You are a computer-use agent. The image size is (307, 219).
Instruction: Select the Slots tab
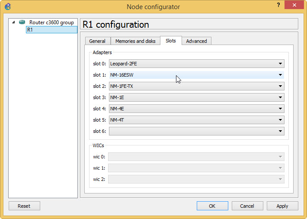click(x=171, y=41)
